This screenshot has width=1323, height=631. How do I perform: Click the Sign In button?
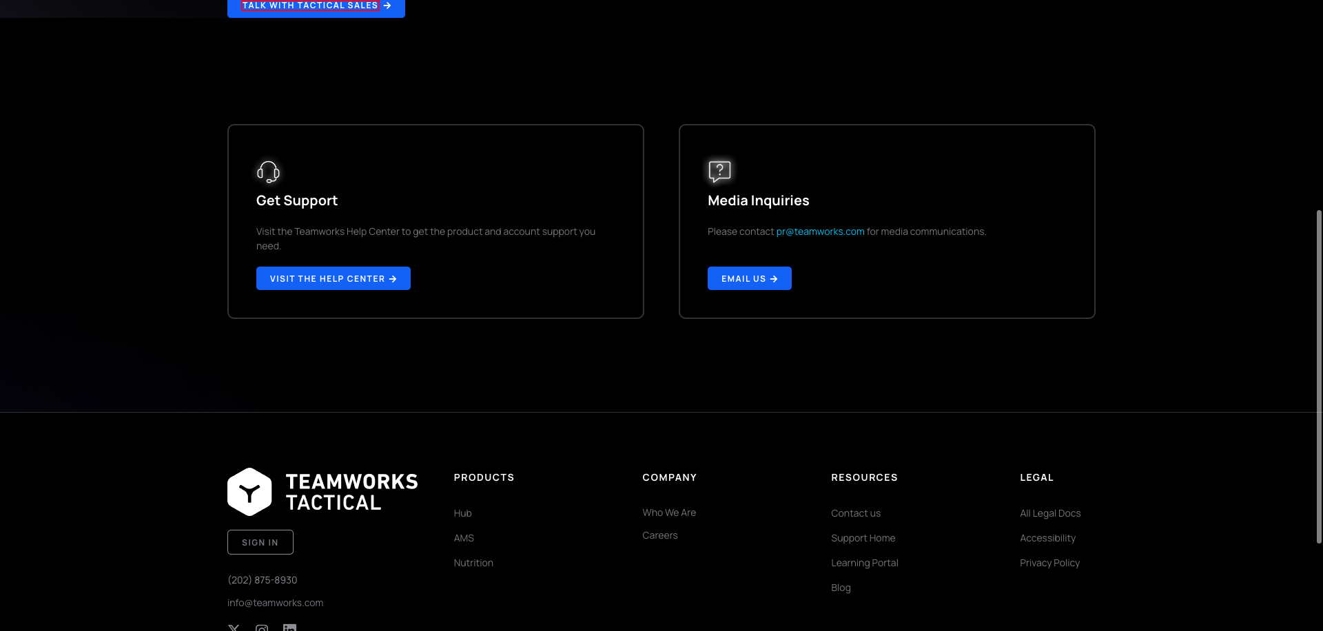[260, 542]
